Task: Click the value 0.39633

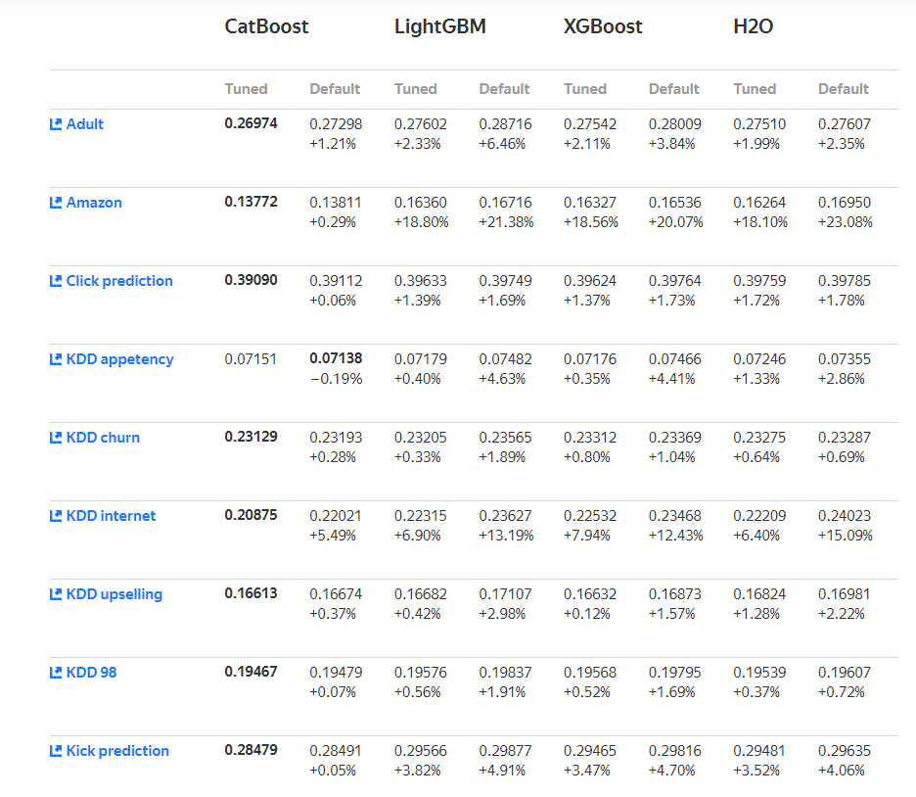Action: [x=421, y=281]
